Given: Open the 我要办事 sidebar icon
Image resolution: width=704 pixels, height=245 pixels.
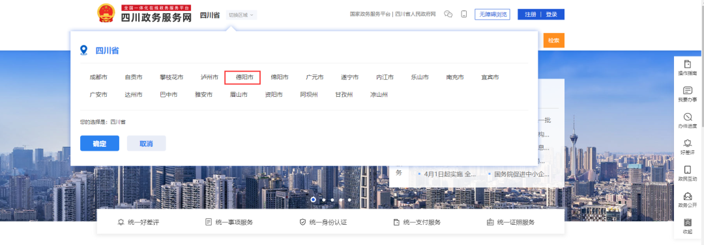Looking at the screenshot, I should (x=687, y=90).
